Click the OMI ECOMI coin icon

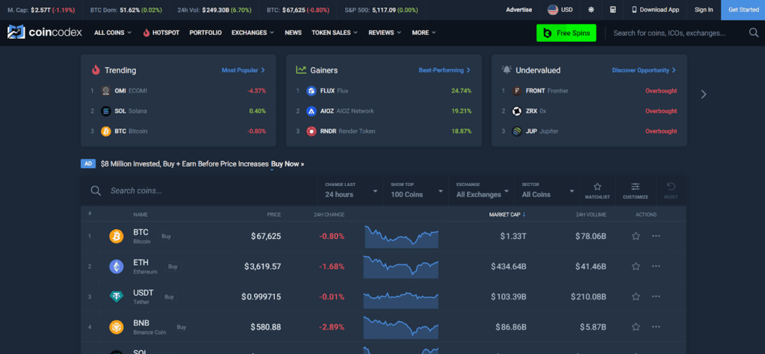(106, 90)
